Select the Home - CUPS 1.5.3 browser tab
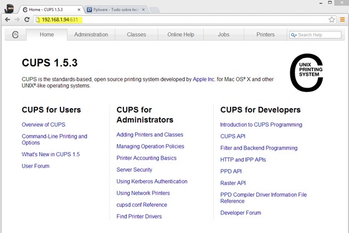 [x=50, y=9]
